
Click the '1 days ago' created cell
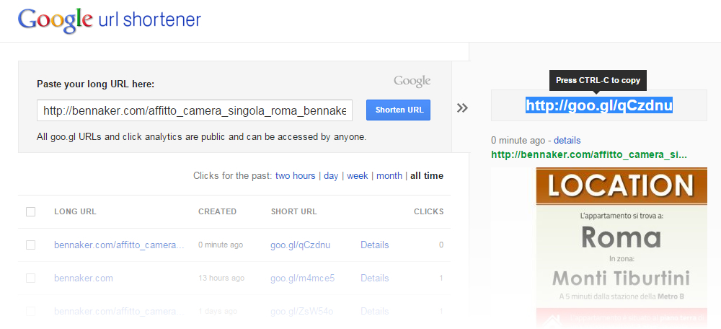[x=218, y=311]
